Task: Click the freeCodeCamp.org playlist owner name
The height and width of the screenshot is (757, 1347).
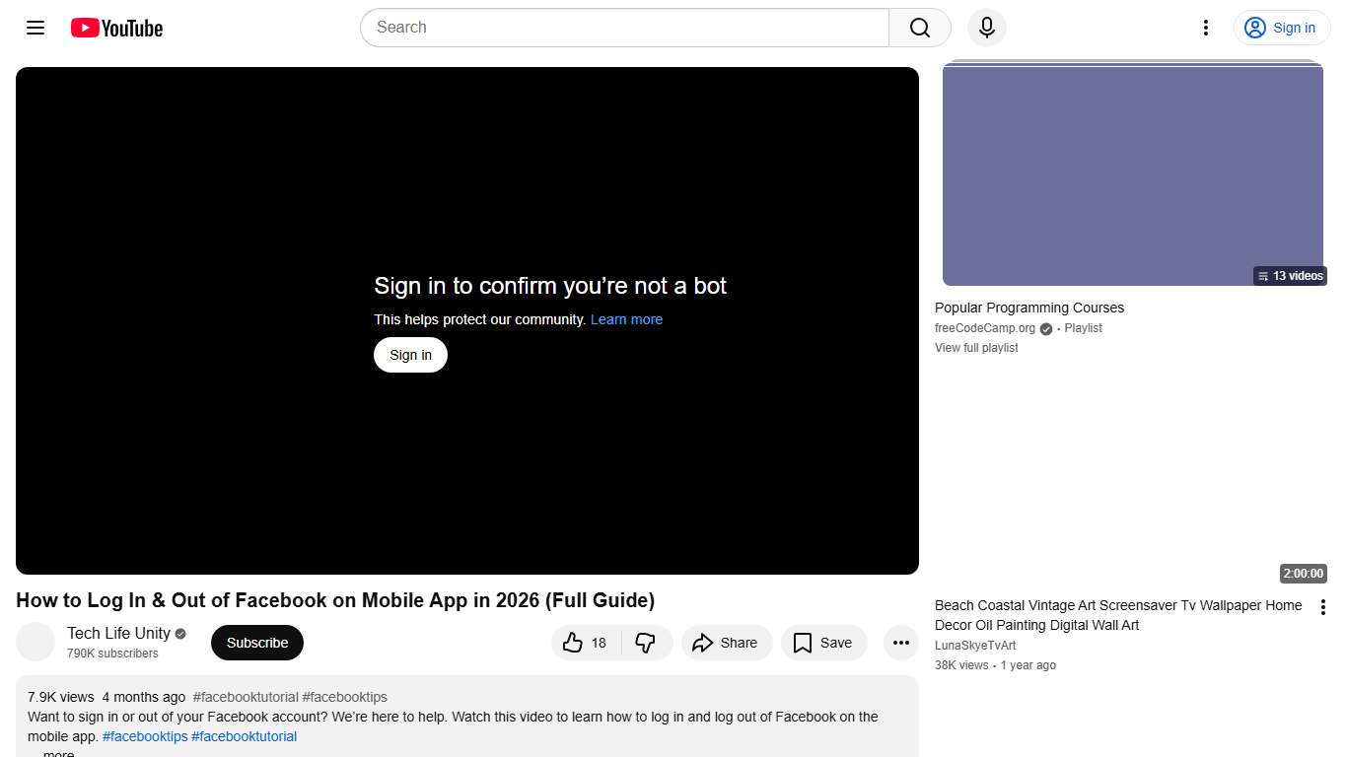Action: [984, 328]
